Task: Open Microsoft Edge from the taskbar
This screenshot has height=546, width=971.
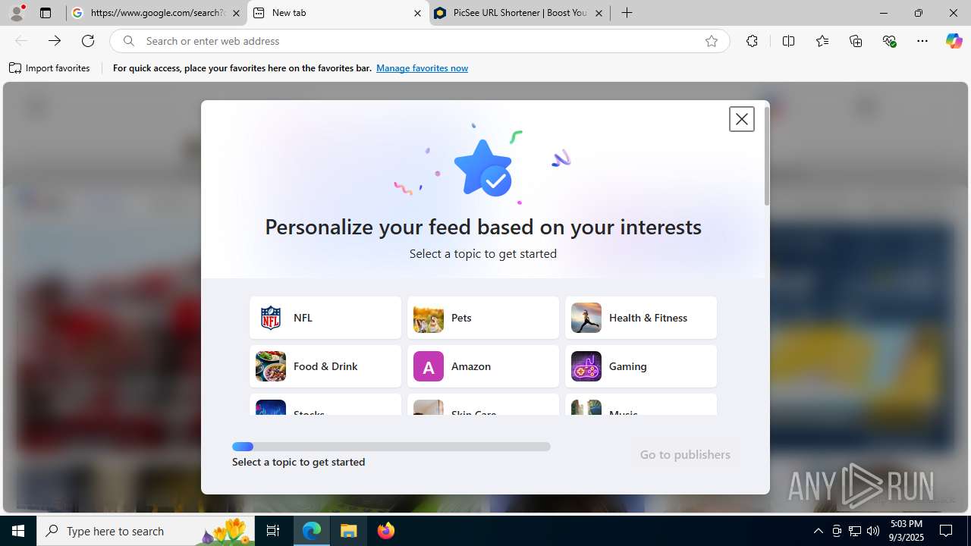Action: 312,531
